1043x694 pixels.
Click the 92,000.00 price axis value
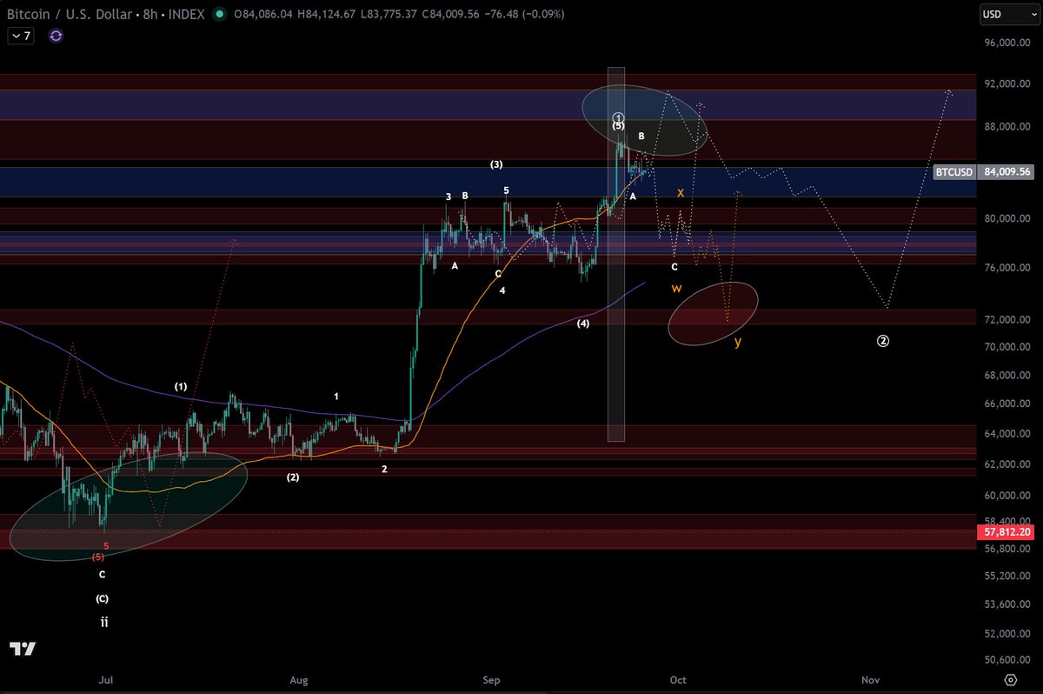pyautogui.click(x=1007, y=84)
